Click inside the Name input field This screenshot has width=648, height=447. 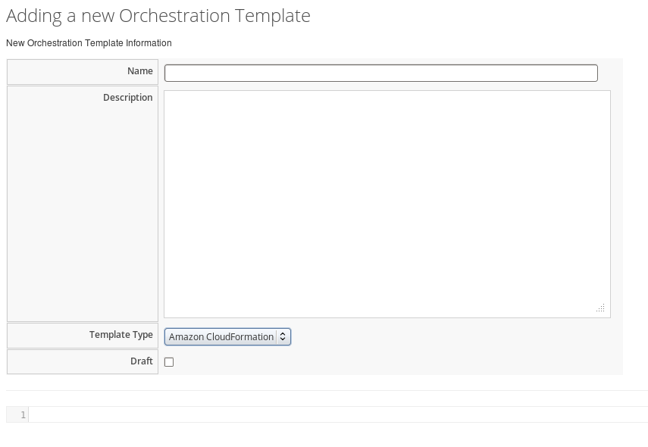point(379,72)
